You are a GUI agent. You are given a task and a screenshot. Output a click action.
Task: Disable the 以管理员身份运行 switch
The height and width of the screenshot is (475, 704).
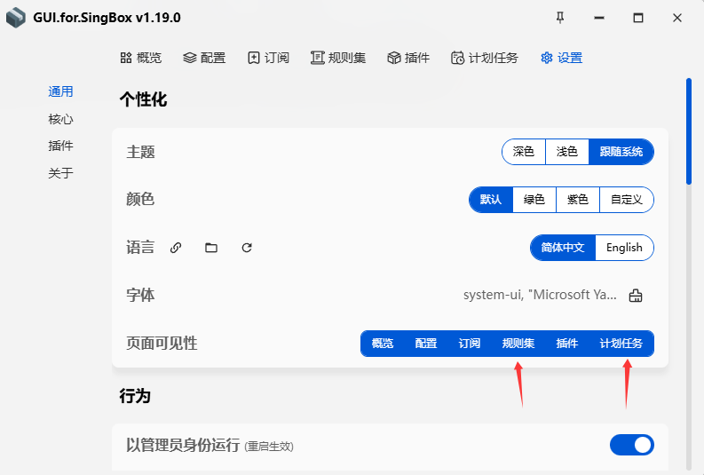[632, 445]
